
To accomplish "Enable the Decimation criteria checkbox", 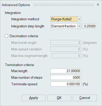I will (7, 36).
